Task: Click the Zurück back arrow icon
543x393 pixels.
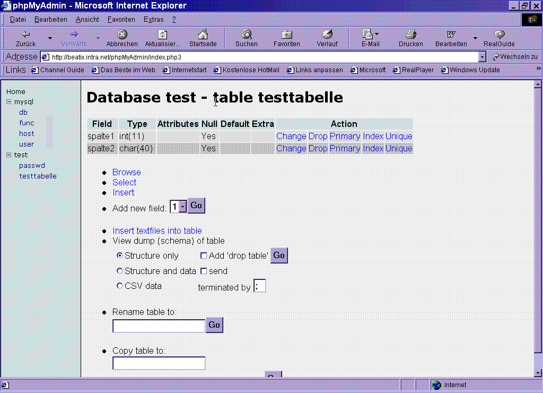Action: pyautogui.click(x=25, y=35)
